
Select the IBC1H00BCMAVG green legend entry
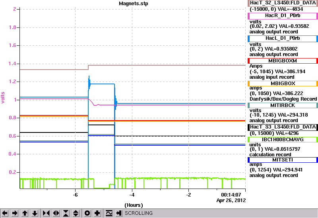[x=283, y=140]
